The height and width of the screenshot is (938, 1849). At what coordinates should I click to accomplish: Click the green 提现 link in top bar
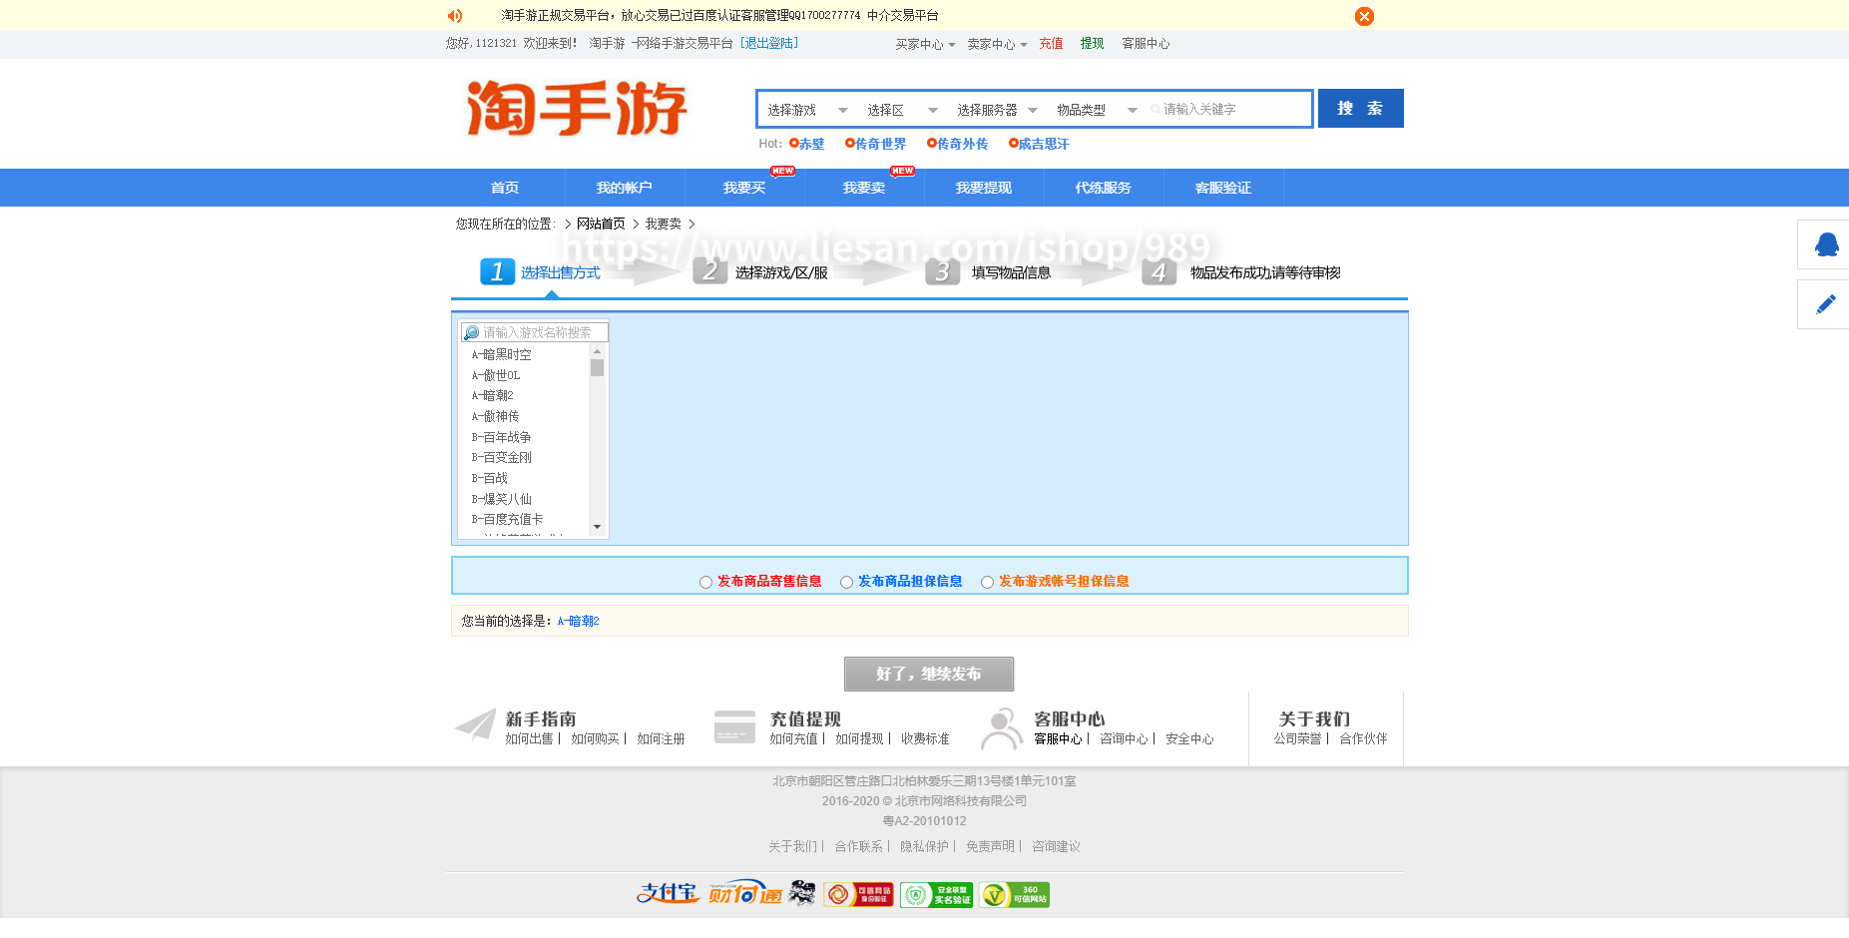coord(1092,44)
